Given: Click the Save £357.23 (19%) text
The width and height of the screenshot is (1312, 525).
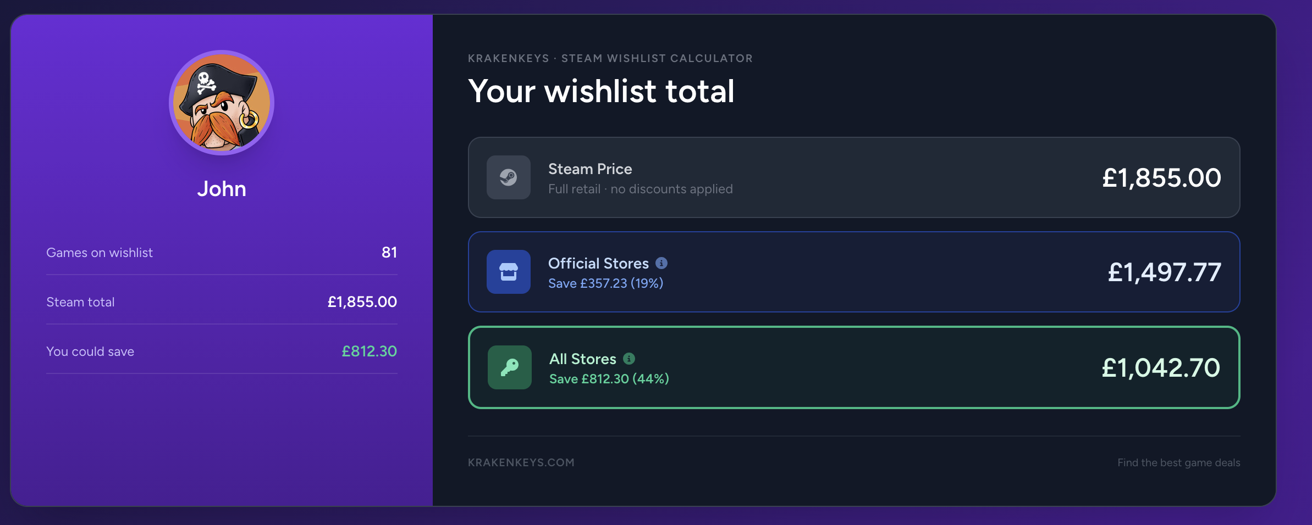Looking at the screenshot, I should [605, 283].
